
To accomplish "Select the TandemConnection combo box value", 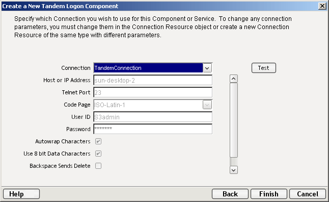I will 148,68.
